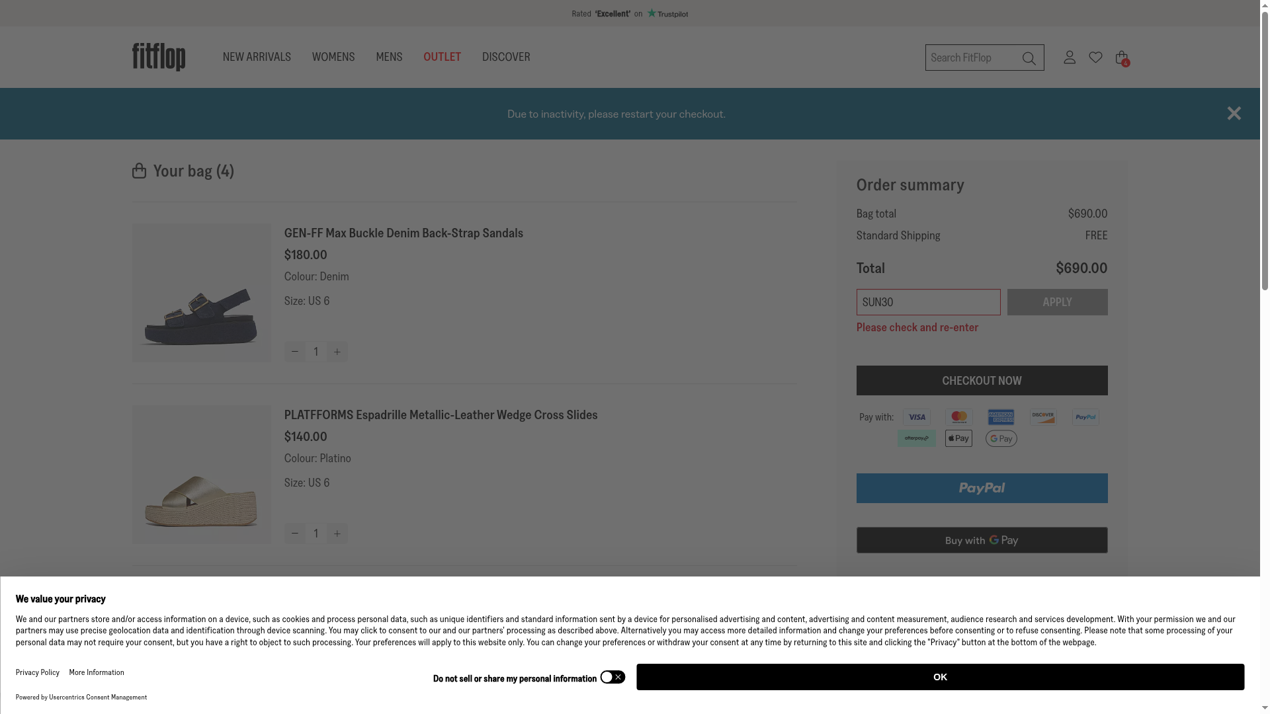Decrease quantity of Espadrille Wedge Cross Slides
This screenshot has width=1270, height=714.
(x=295, y=534)
